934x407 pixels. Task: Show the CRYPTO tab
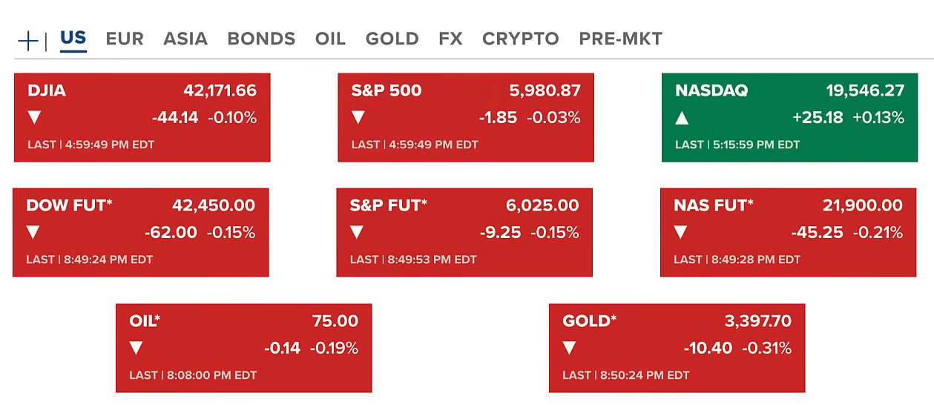click(520, 39)
